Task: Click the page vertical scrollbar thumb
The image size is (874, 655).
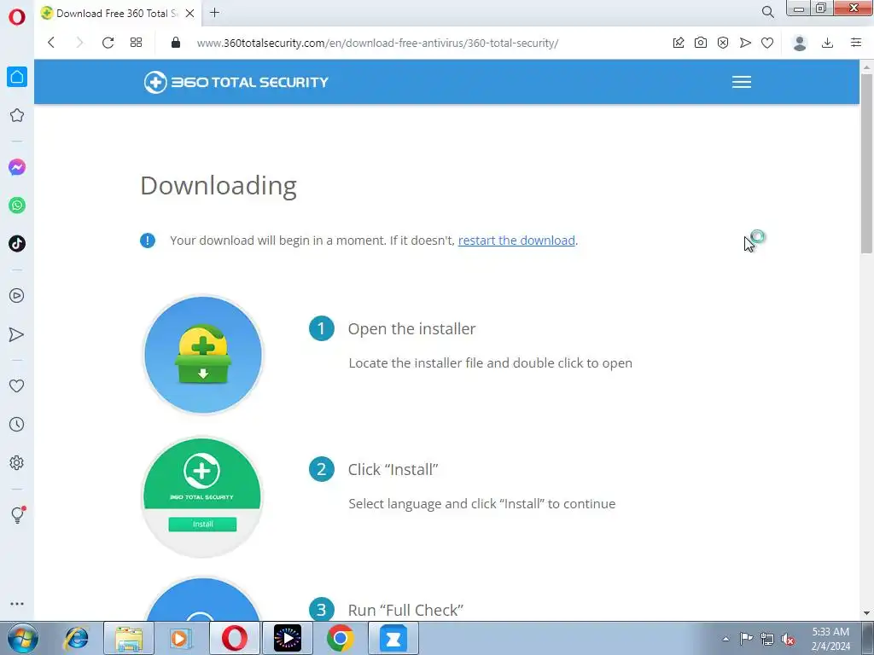Action: (866, 163)
